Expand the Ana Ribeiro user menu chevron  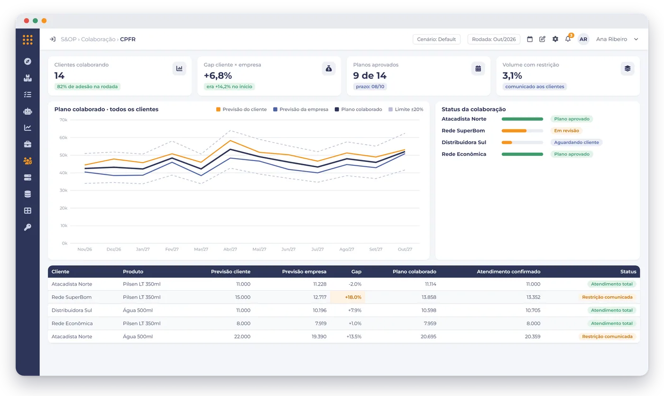click(x=636, y=39)
